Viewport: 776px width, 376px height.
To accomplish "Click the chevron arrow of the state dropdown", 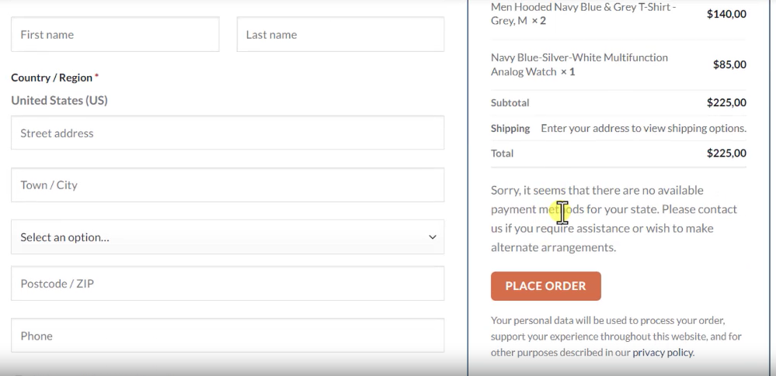I will (433, 237).
